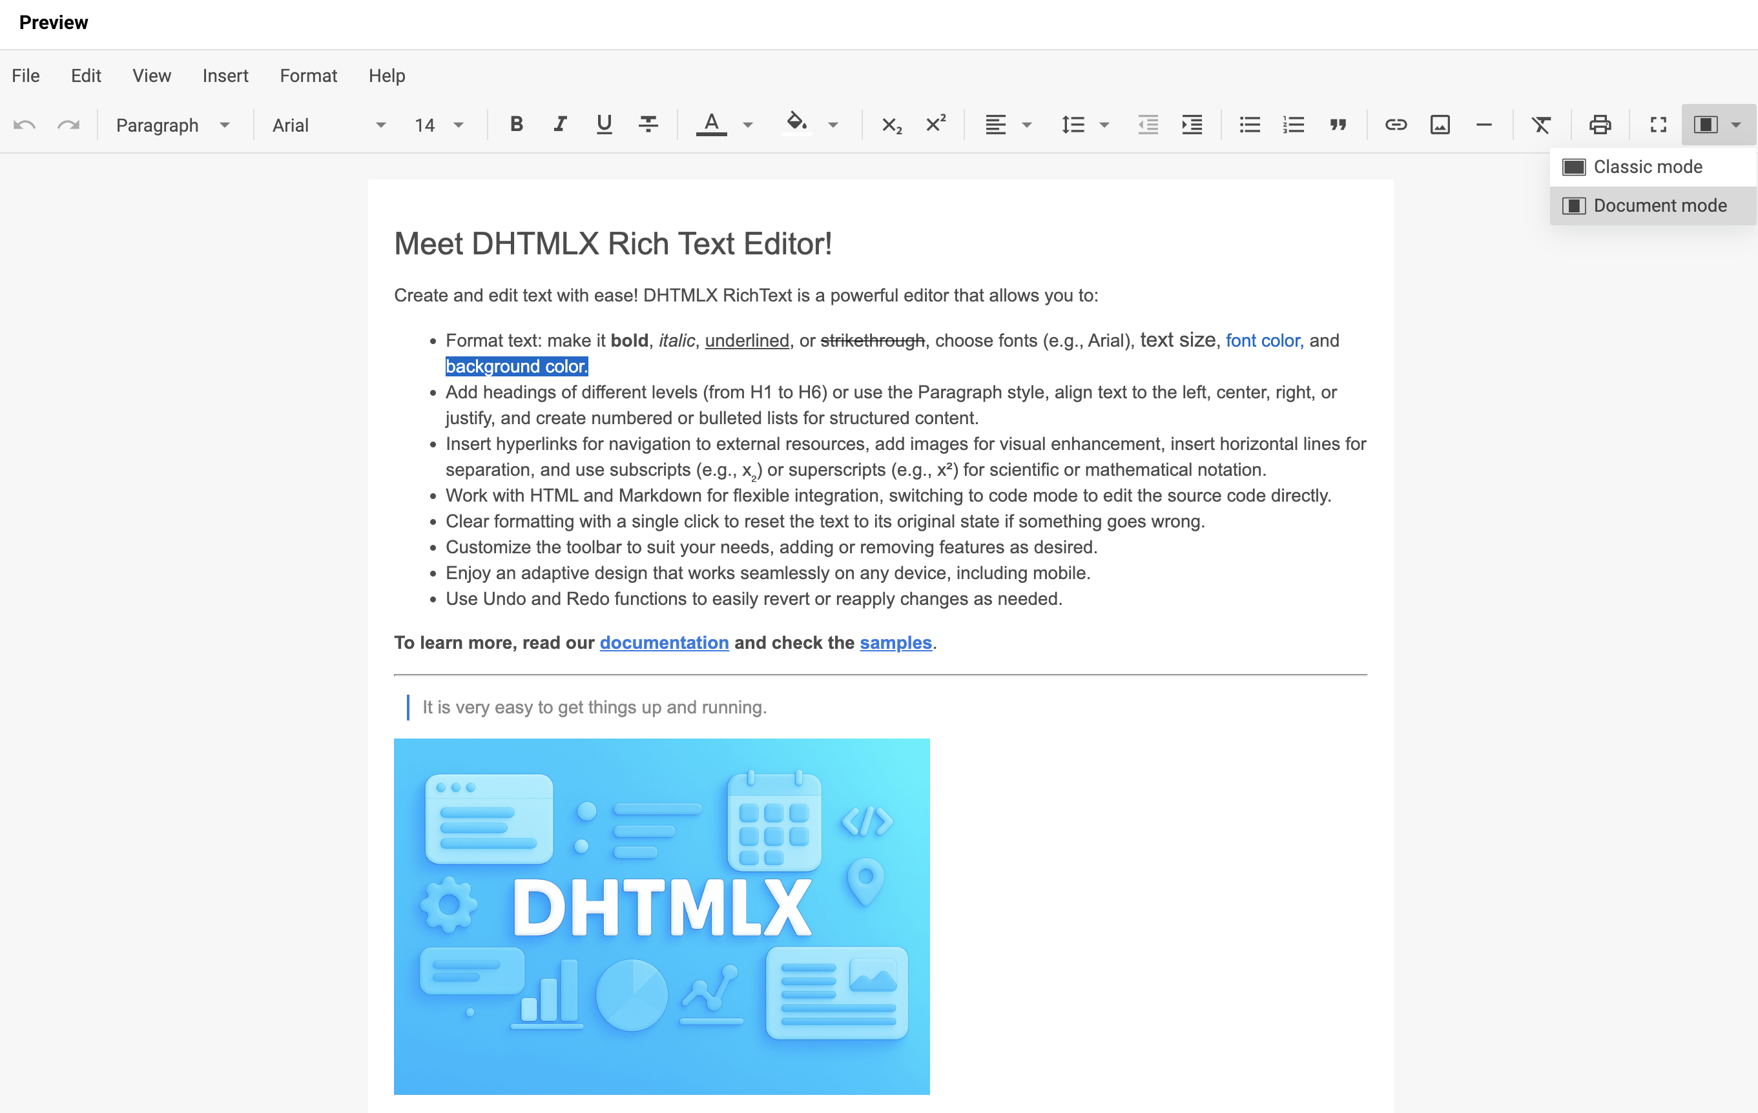Click the 'Create and edit text with ease!' paragraph
This screenshot has width=1758, height=1113.
click(x=746, y=296)
